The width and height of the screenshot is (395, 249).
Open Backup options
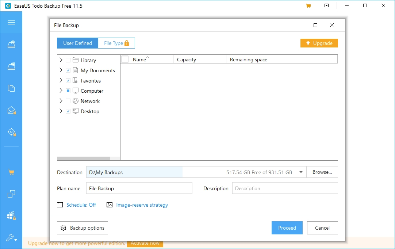(x=83, y=228)
